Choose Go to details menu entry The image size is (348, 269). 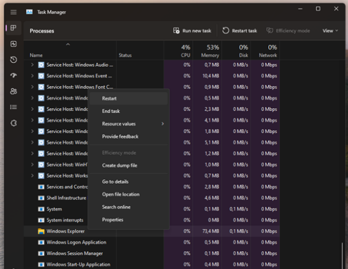click(128, 182)
